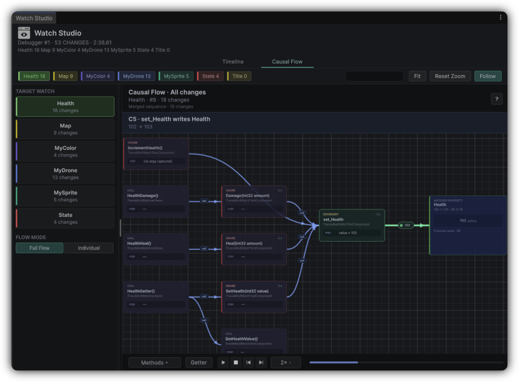Switch to the Timeline tab
The image size is (519, 382).
coord(233,62)
